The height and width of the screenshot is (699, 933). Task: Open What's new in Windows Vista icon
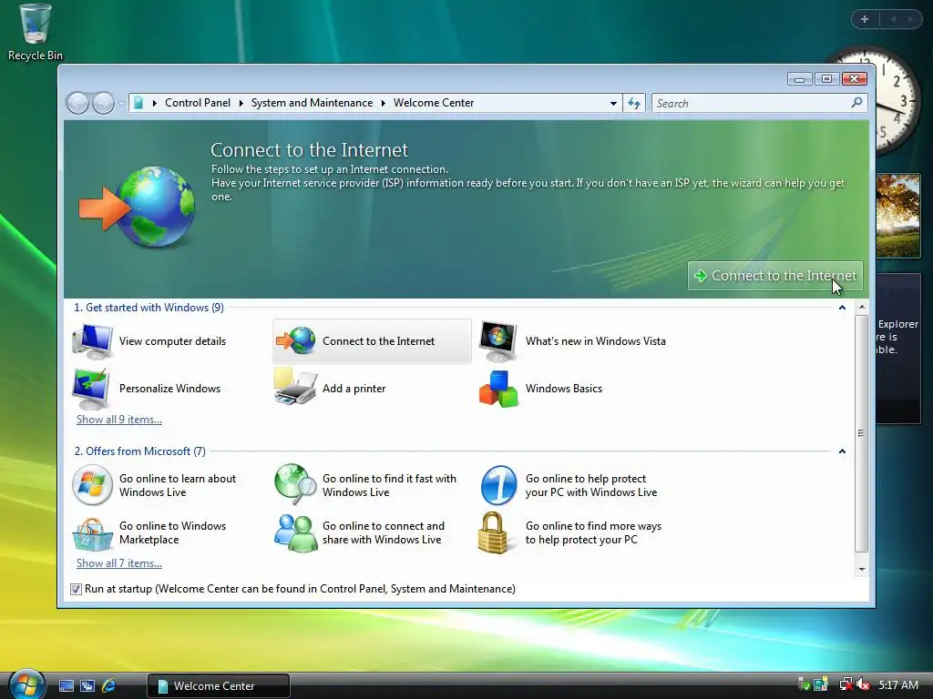[498, 341]
